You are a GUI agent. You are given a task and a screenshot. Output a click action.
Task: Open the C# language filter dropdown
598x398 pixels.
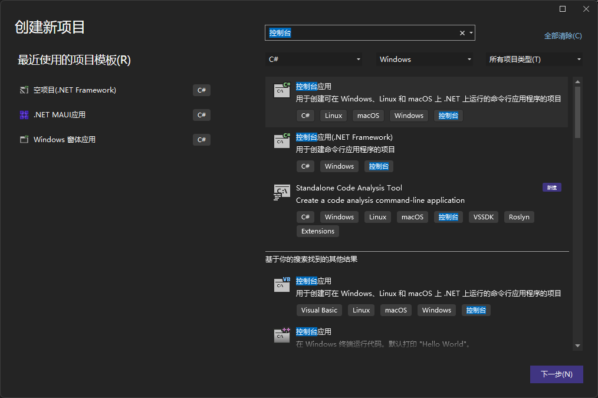(314, 59)
